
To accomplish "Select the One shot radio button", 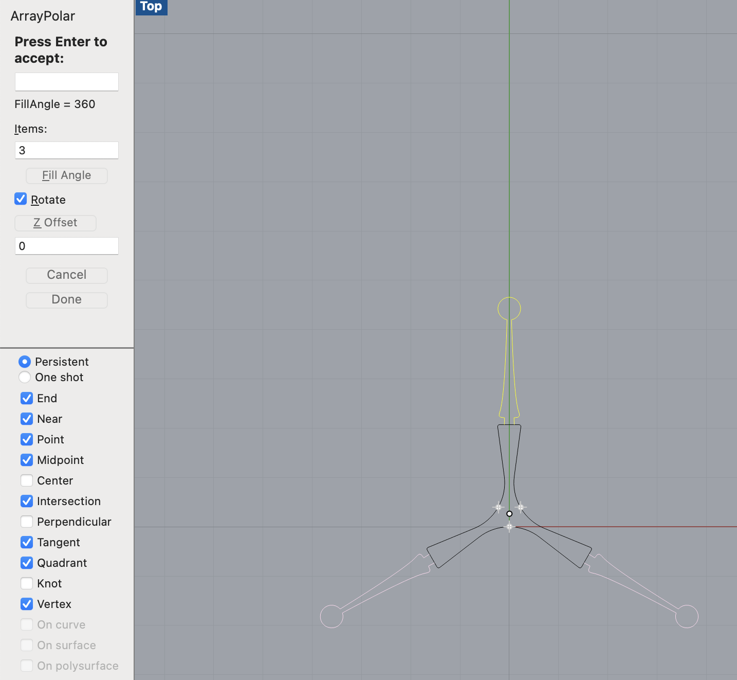I will click(x=25, y=377).
